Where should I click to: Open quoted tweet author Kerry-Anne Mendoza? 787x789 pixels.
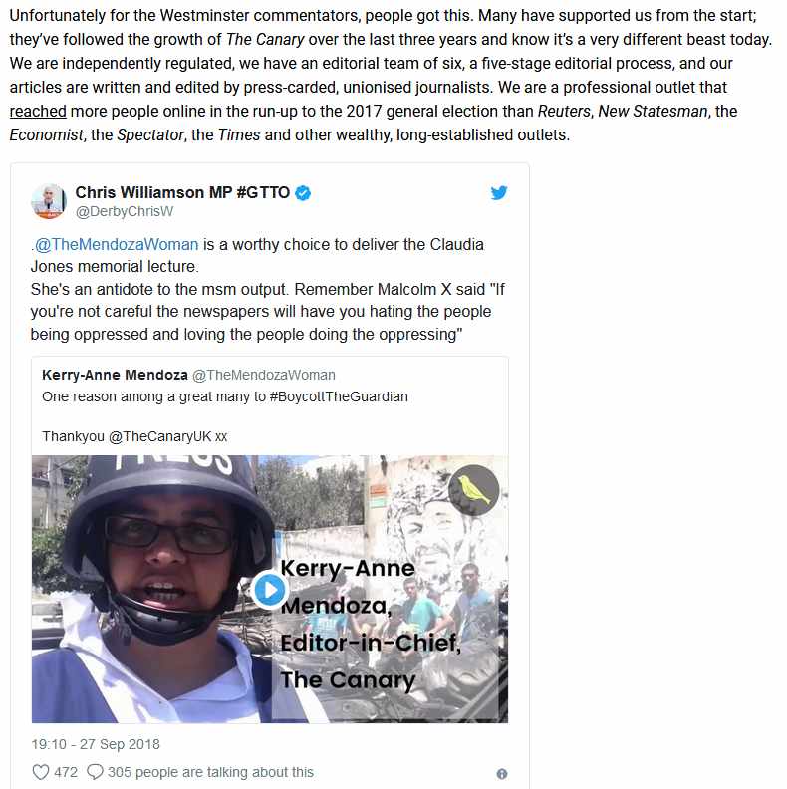pyautogui.click(x=115, y=375)
